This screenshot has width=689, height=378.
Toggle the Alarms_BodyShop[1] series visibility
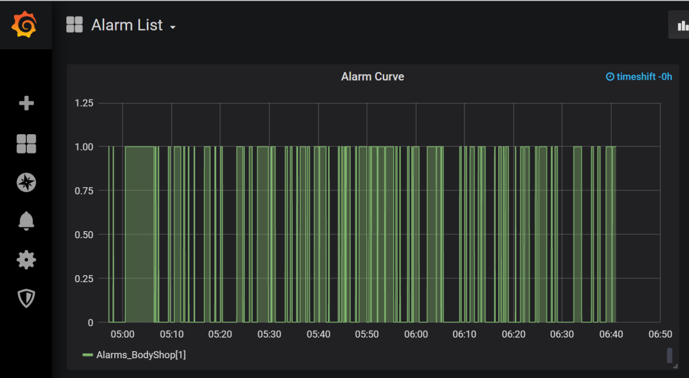point(141,354)
